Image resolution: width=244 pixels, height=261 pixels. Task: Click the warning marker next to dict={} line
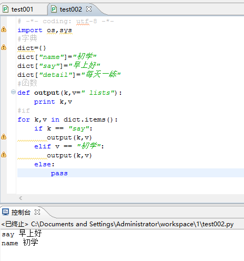[4, 47]
